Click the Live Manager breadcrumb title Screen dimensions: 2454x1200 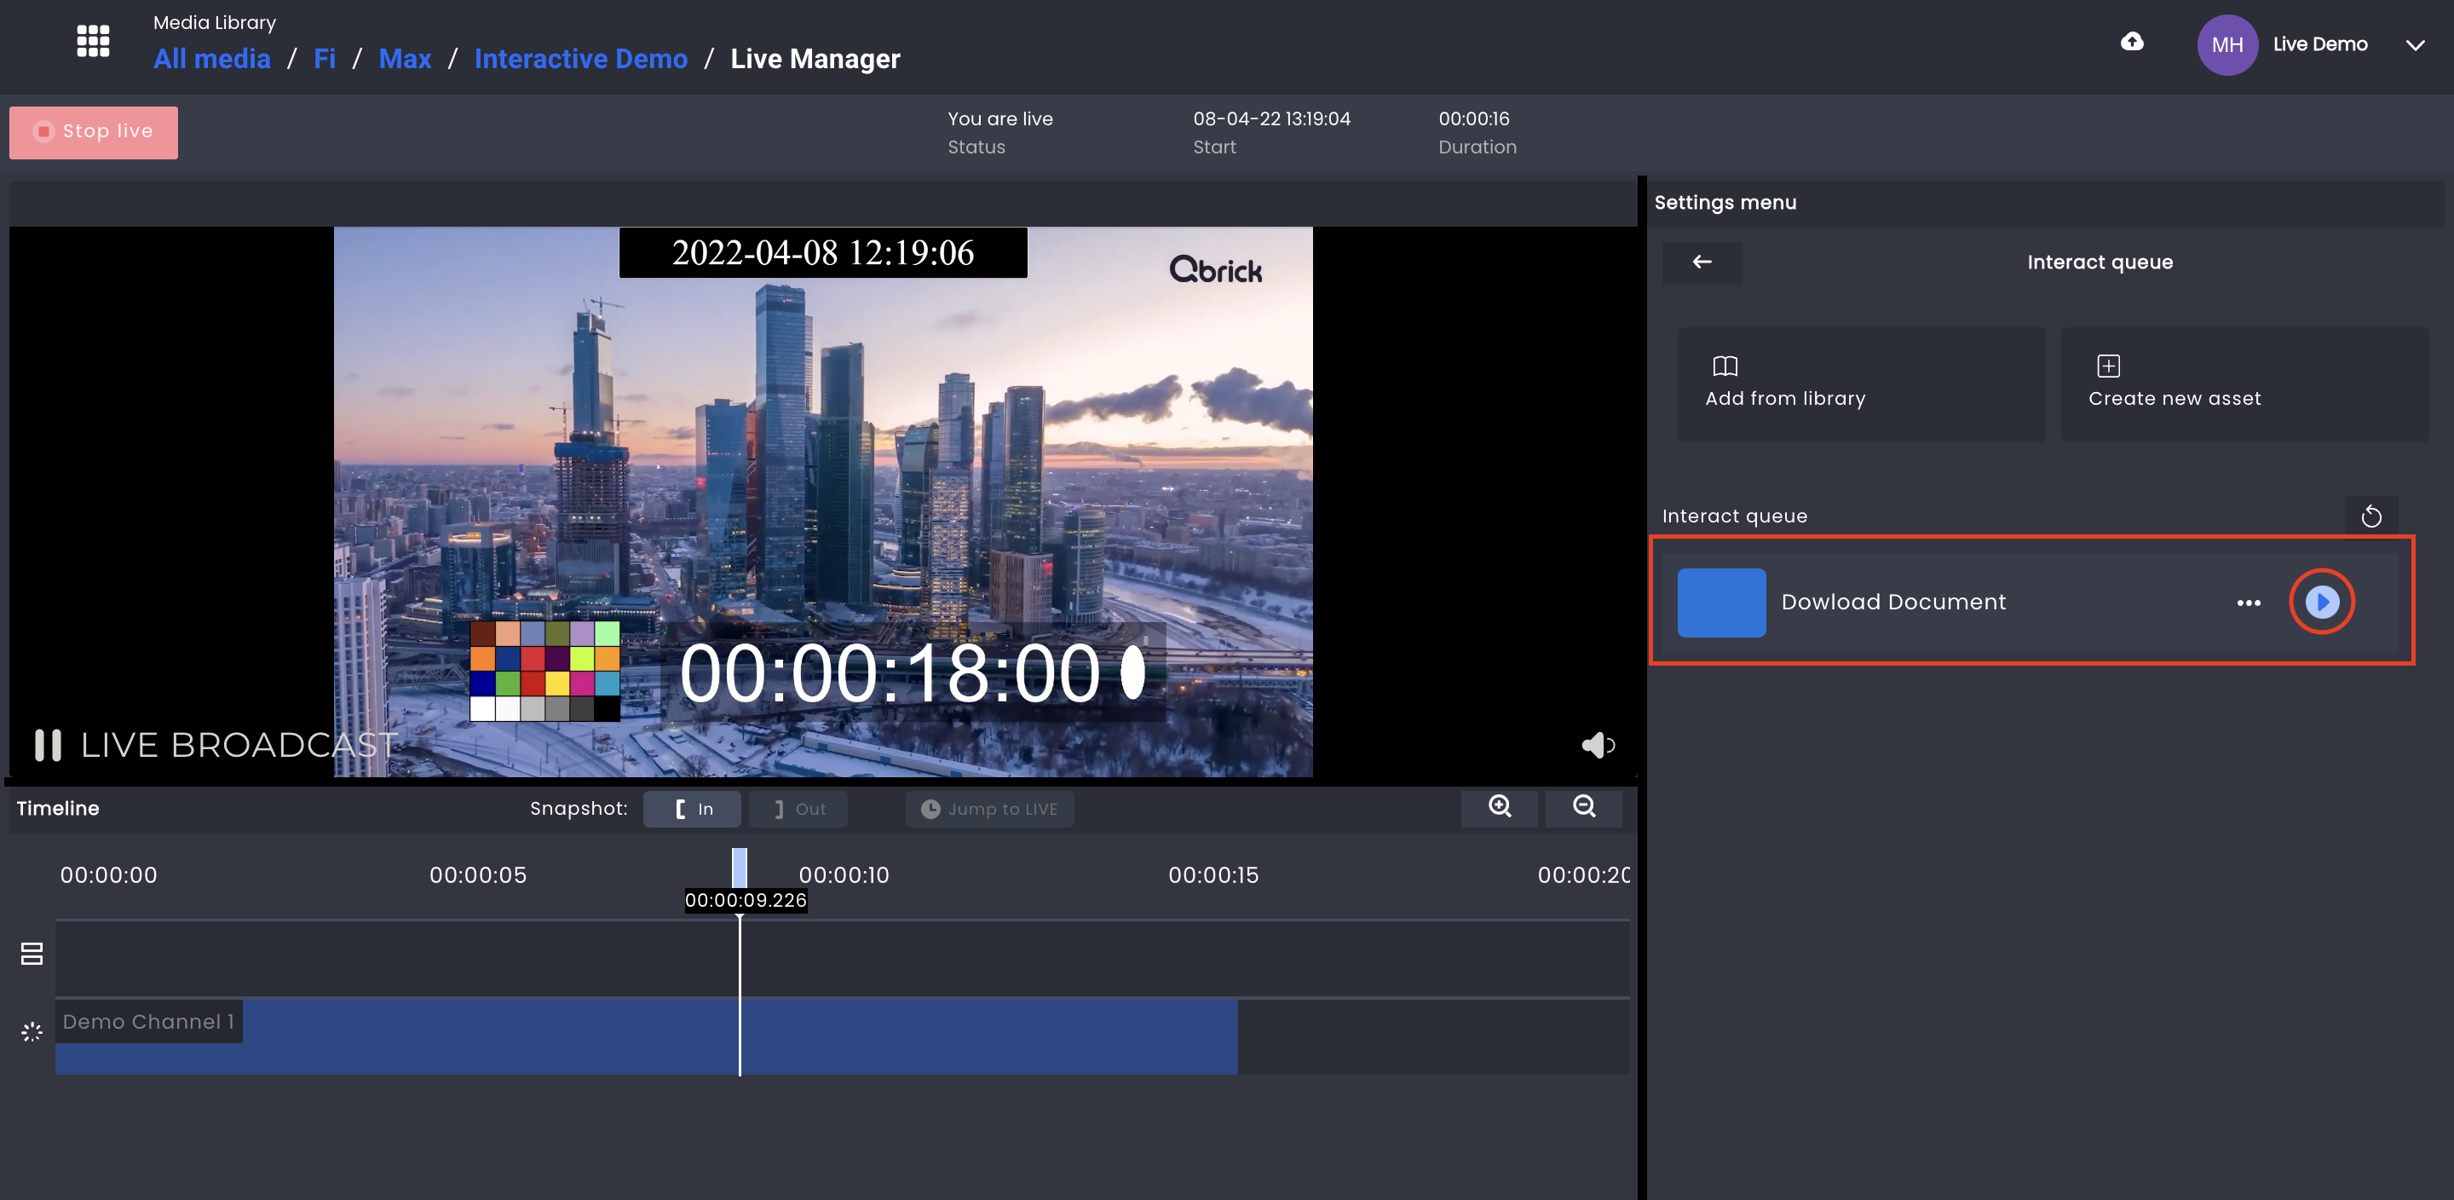click(x=815, y=59)
